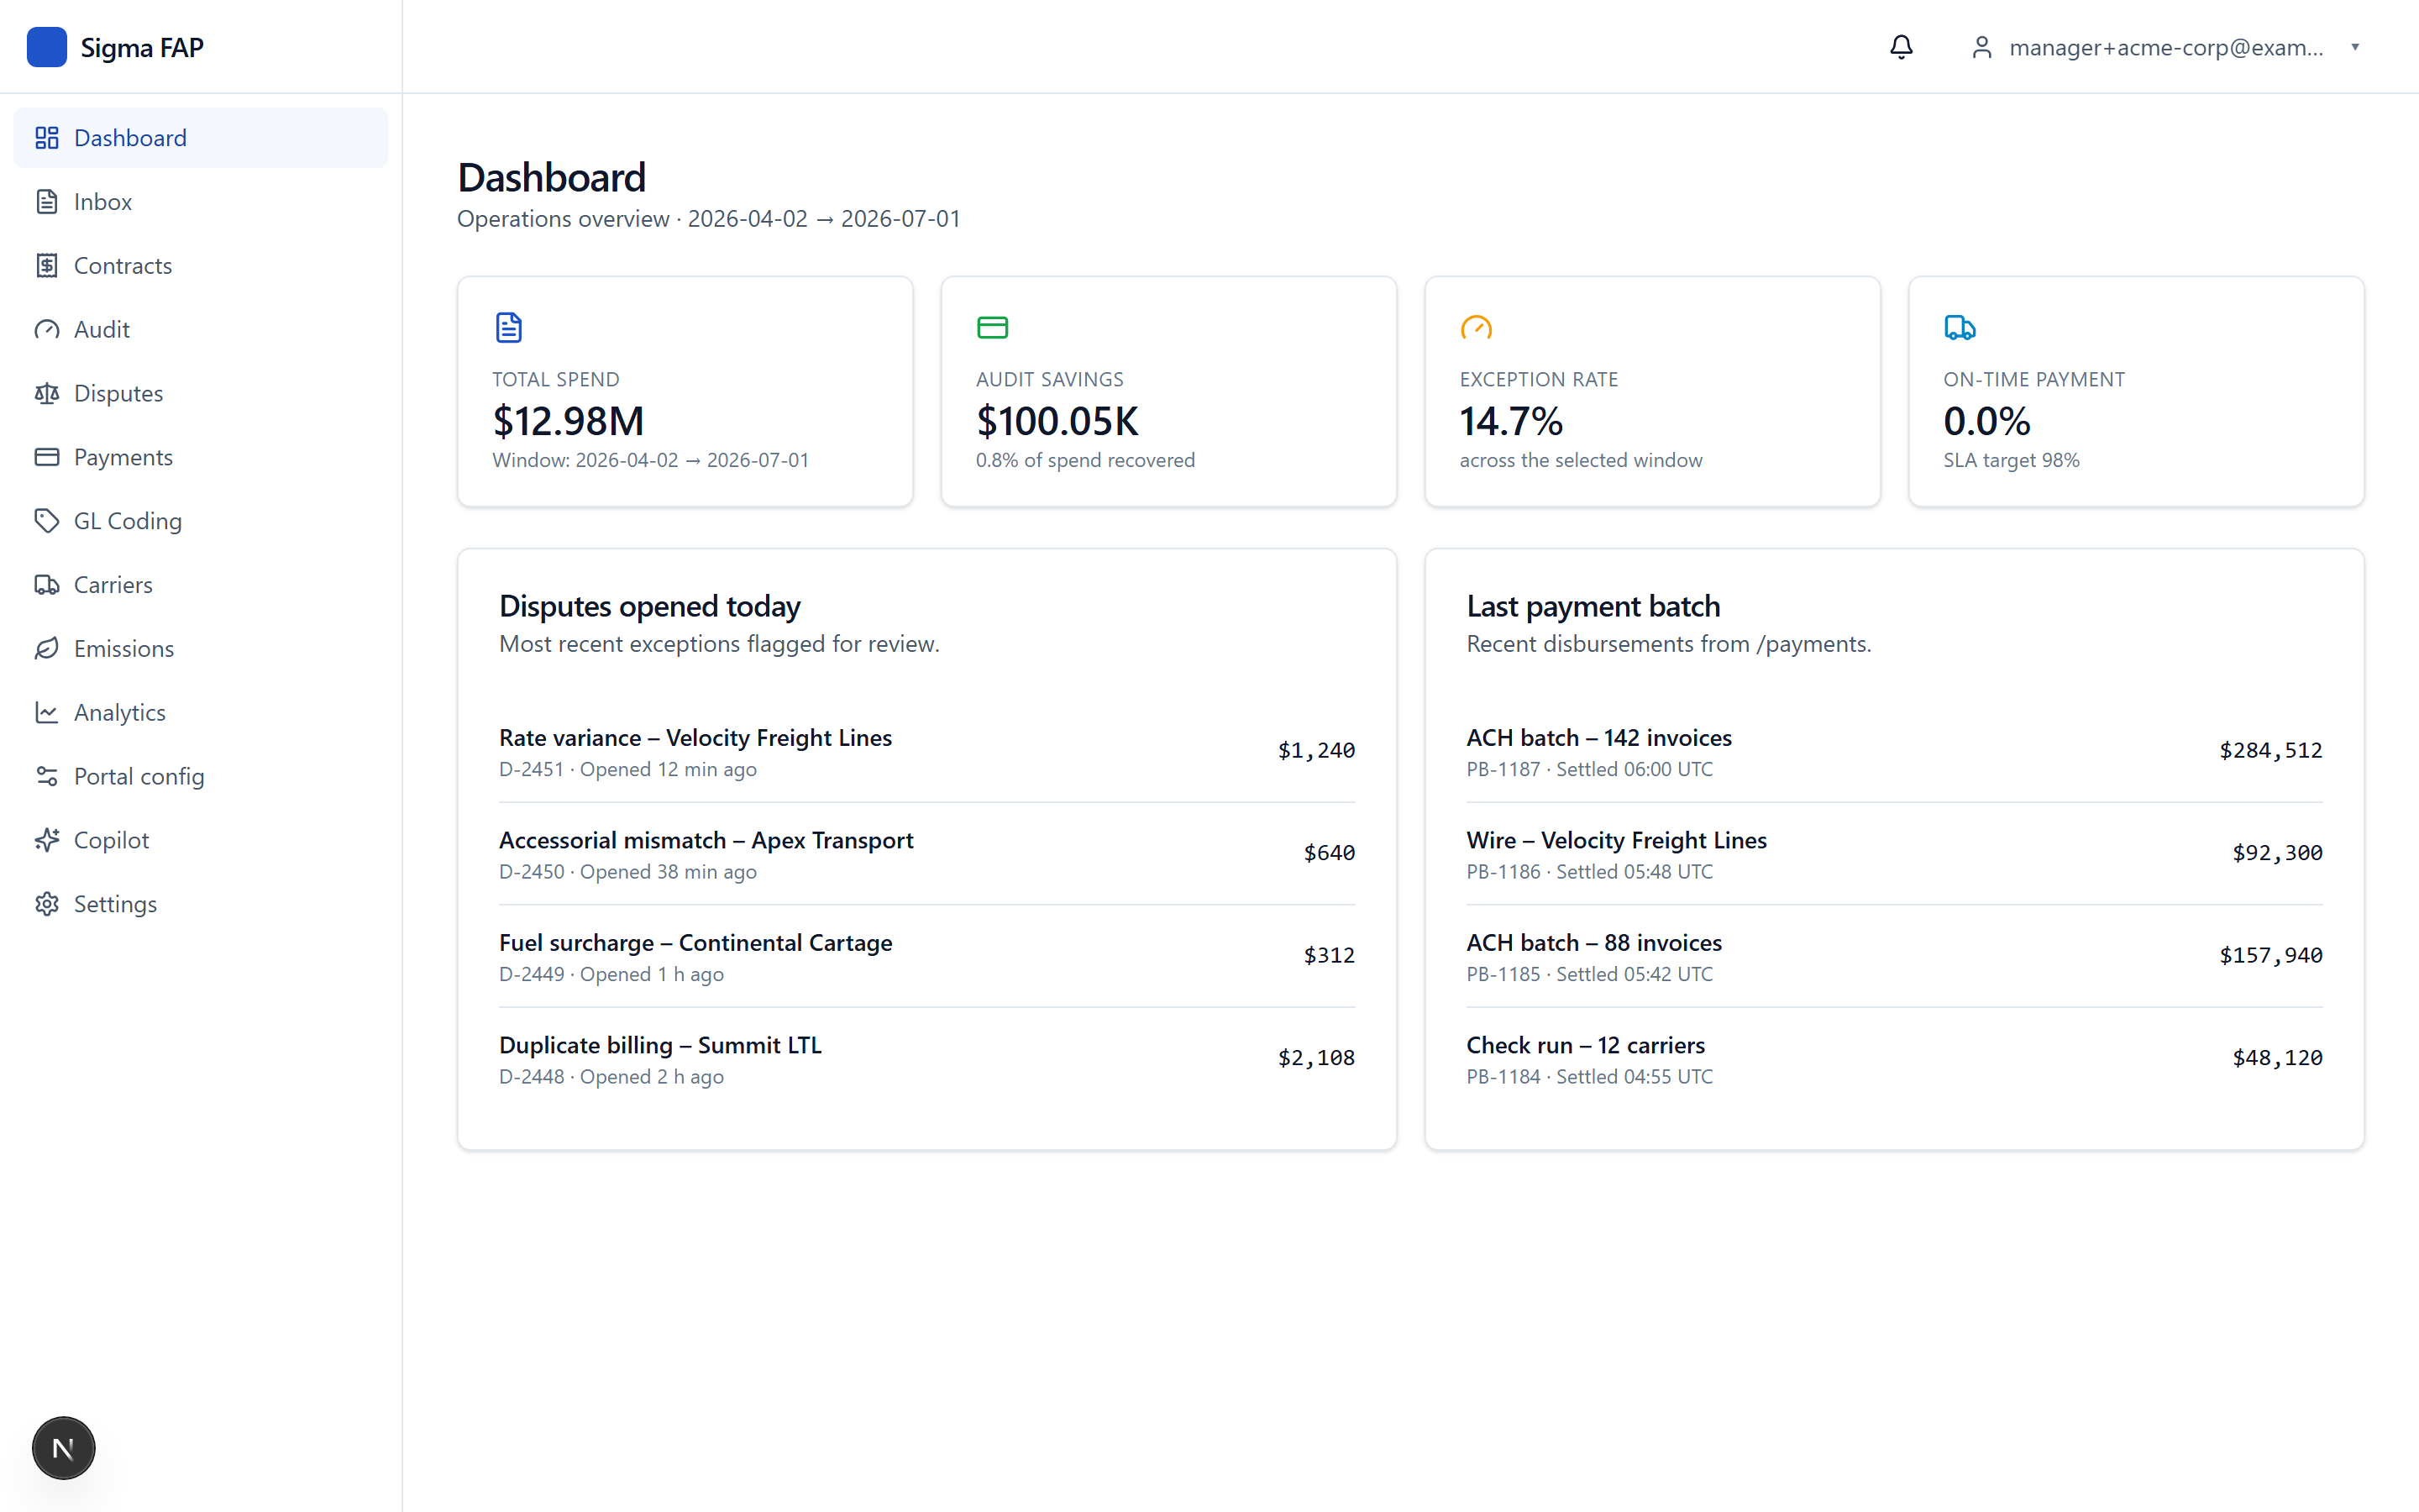Click the Emissions leaf icon
2419x1512 pixels.
click(47, 648)
